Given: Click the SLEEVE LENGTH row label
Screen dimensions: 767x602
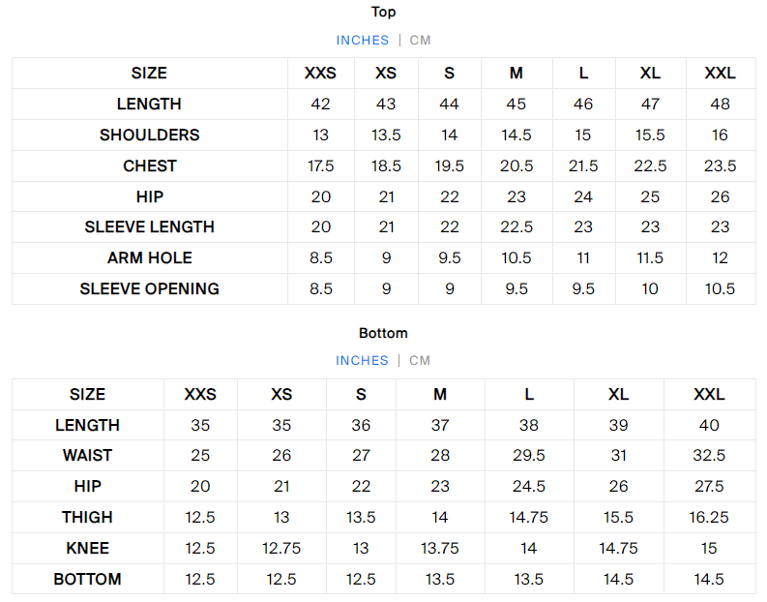Looking at the screenshot, I should pos(150,226).
